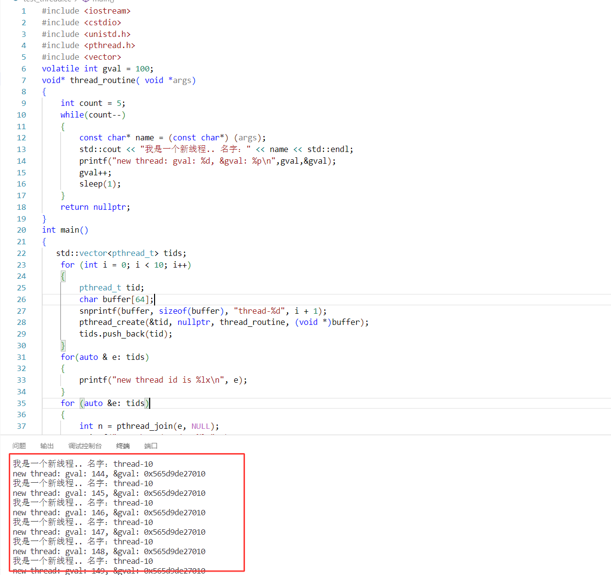Image resolution: width=611 pixels, height=575 pixels.
Task: Click the std::cout line printing 我是一个新线程
Action: [x=216, y=149]
